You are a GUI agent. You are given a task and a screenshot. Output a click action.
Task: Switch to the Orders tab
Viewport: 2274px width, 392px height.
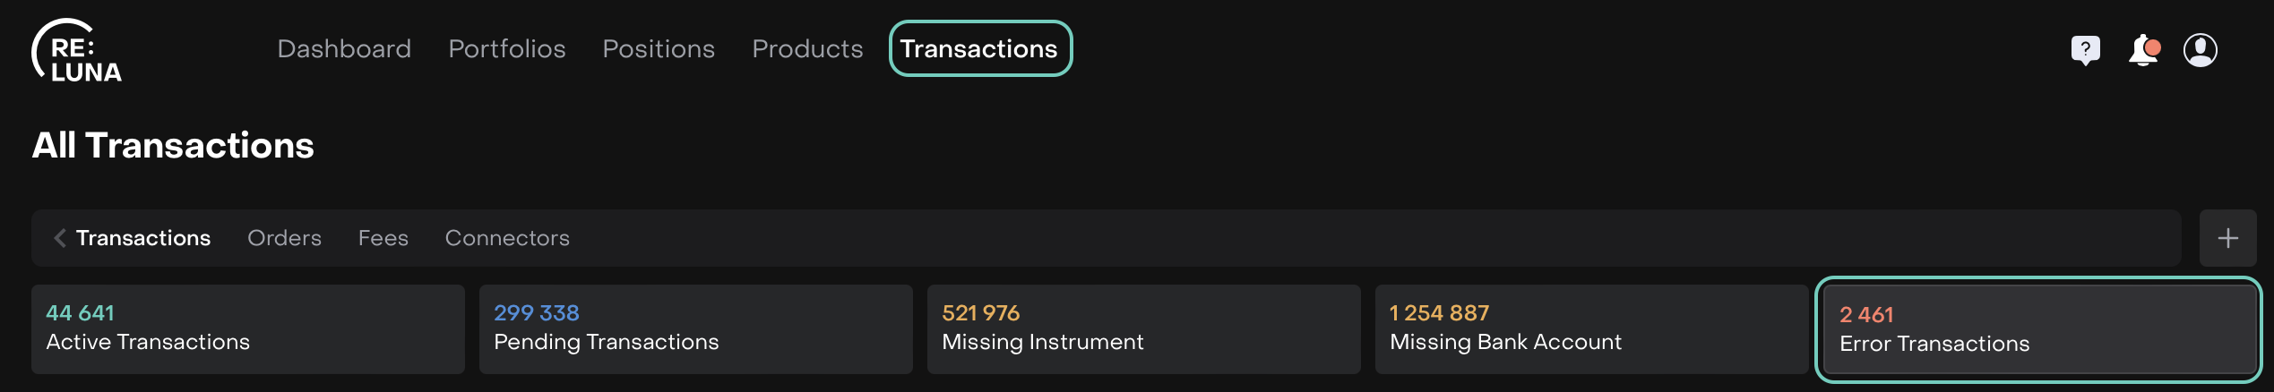(284, 238)
